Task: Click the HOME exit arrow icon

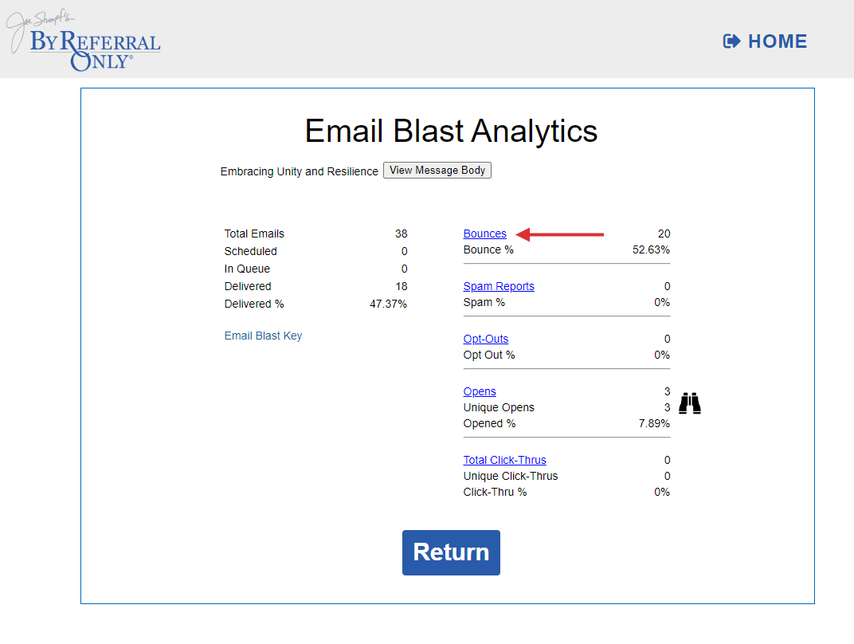Action: click(731, 41)
